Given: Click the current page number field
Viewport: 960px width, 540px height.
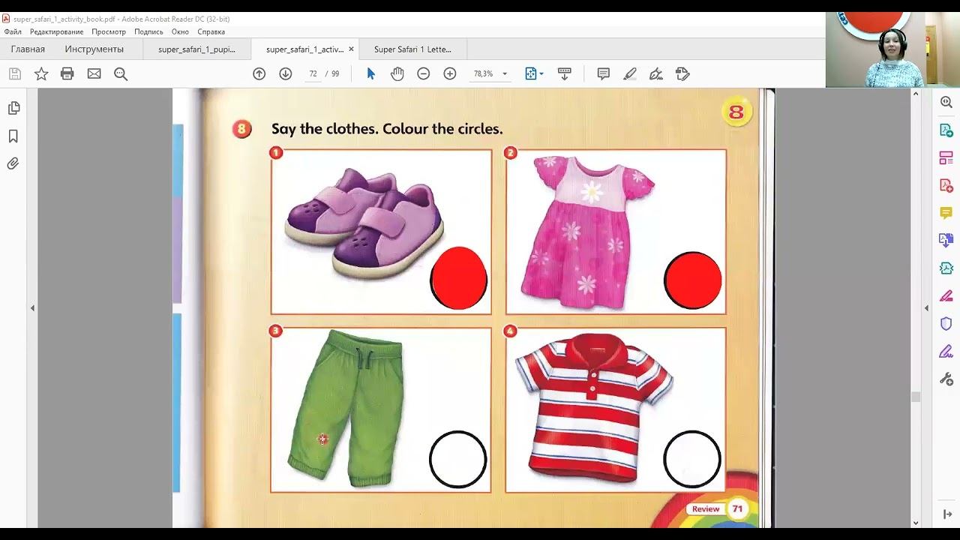Looking at the screenshot, I should 313,73.
